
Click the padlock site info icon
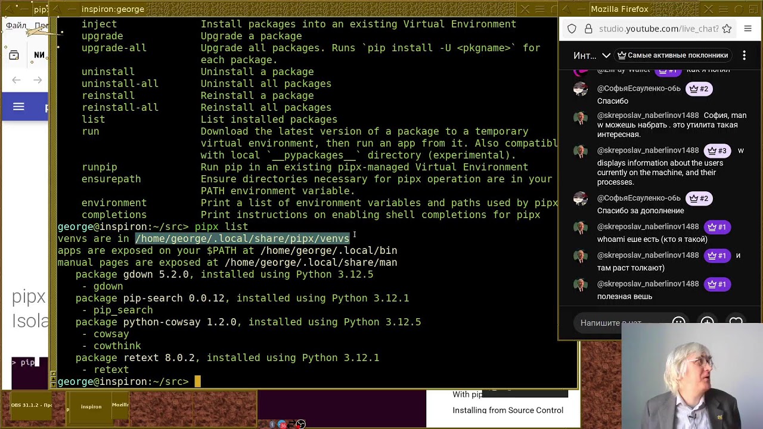588,29
